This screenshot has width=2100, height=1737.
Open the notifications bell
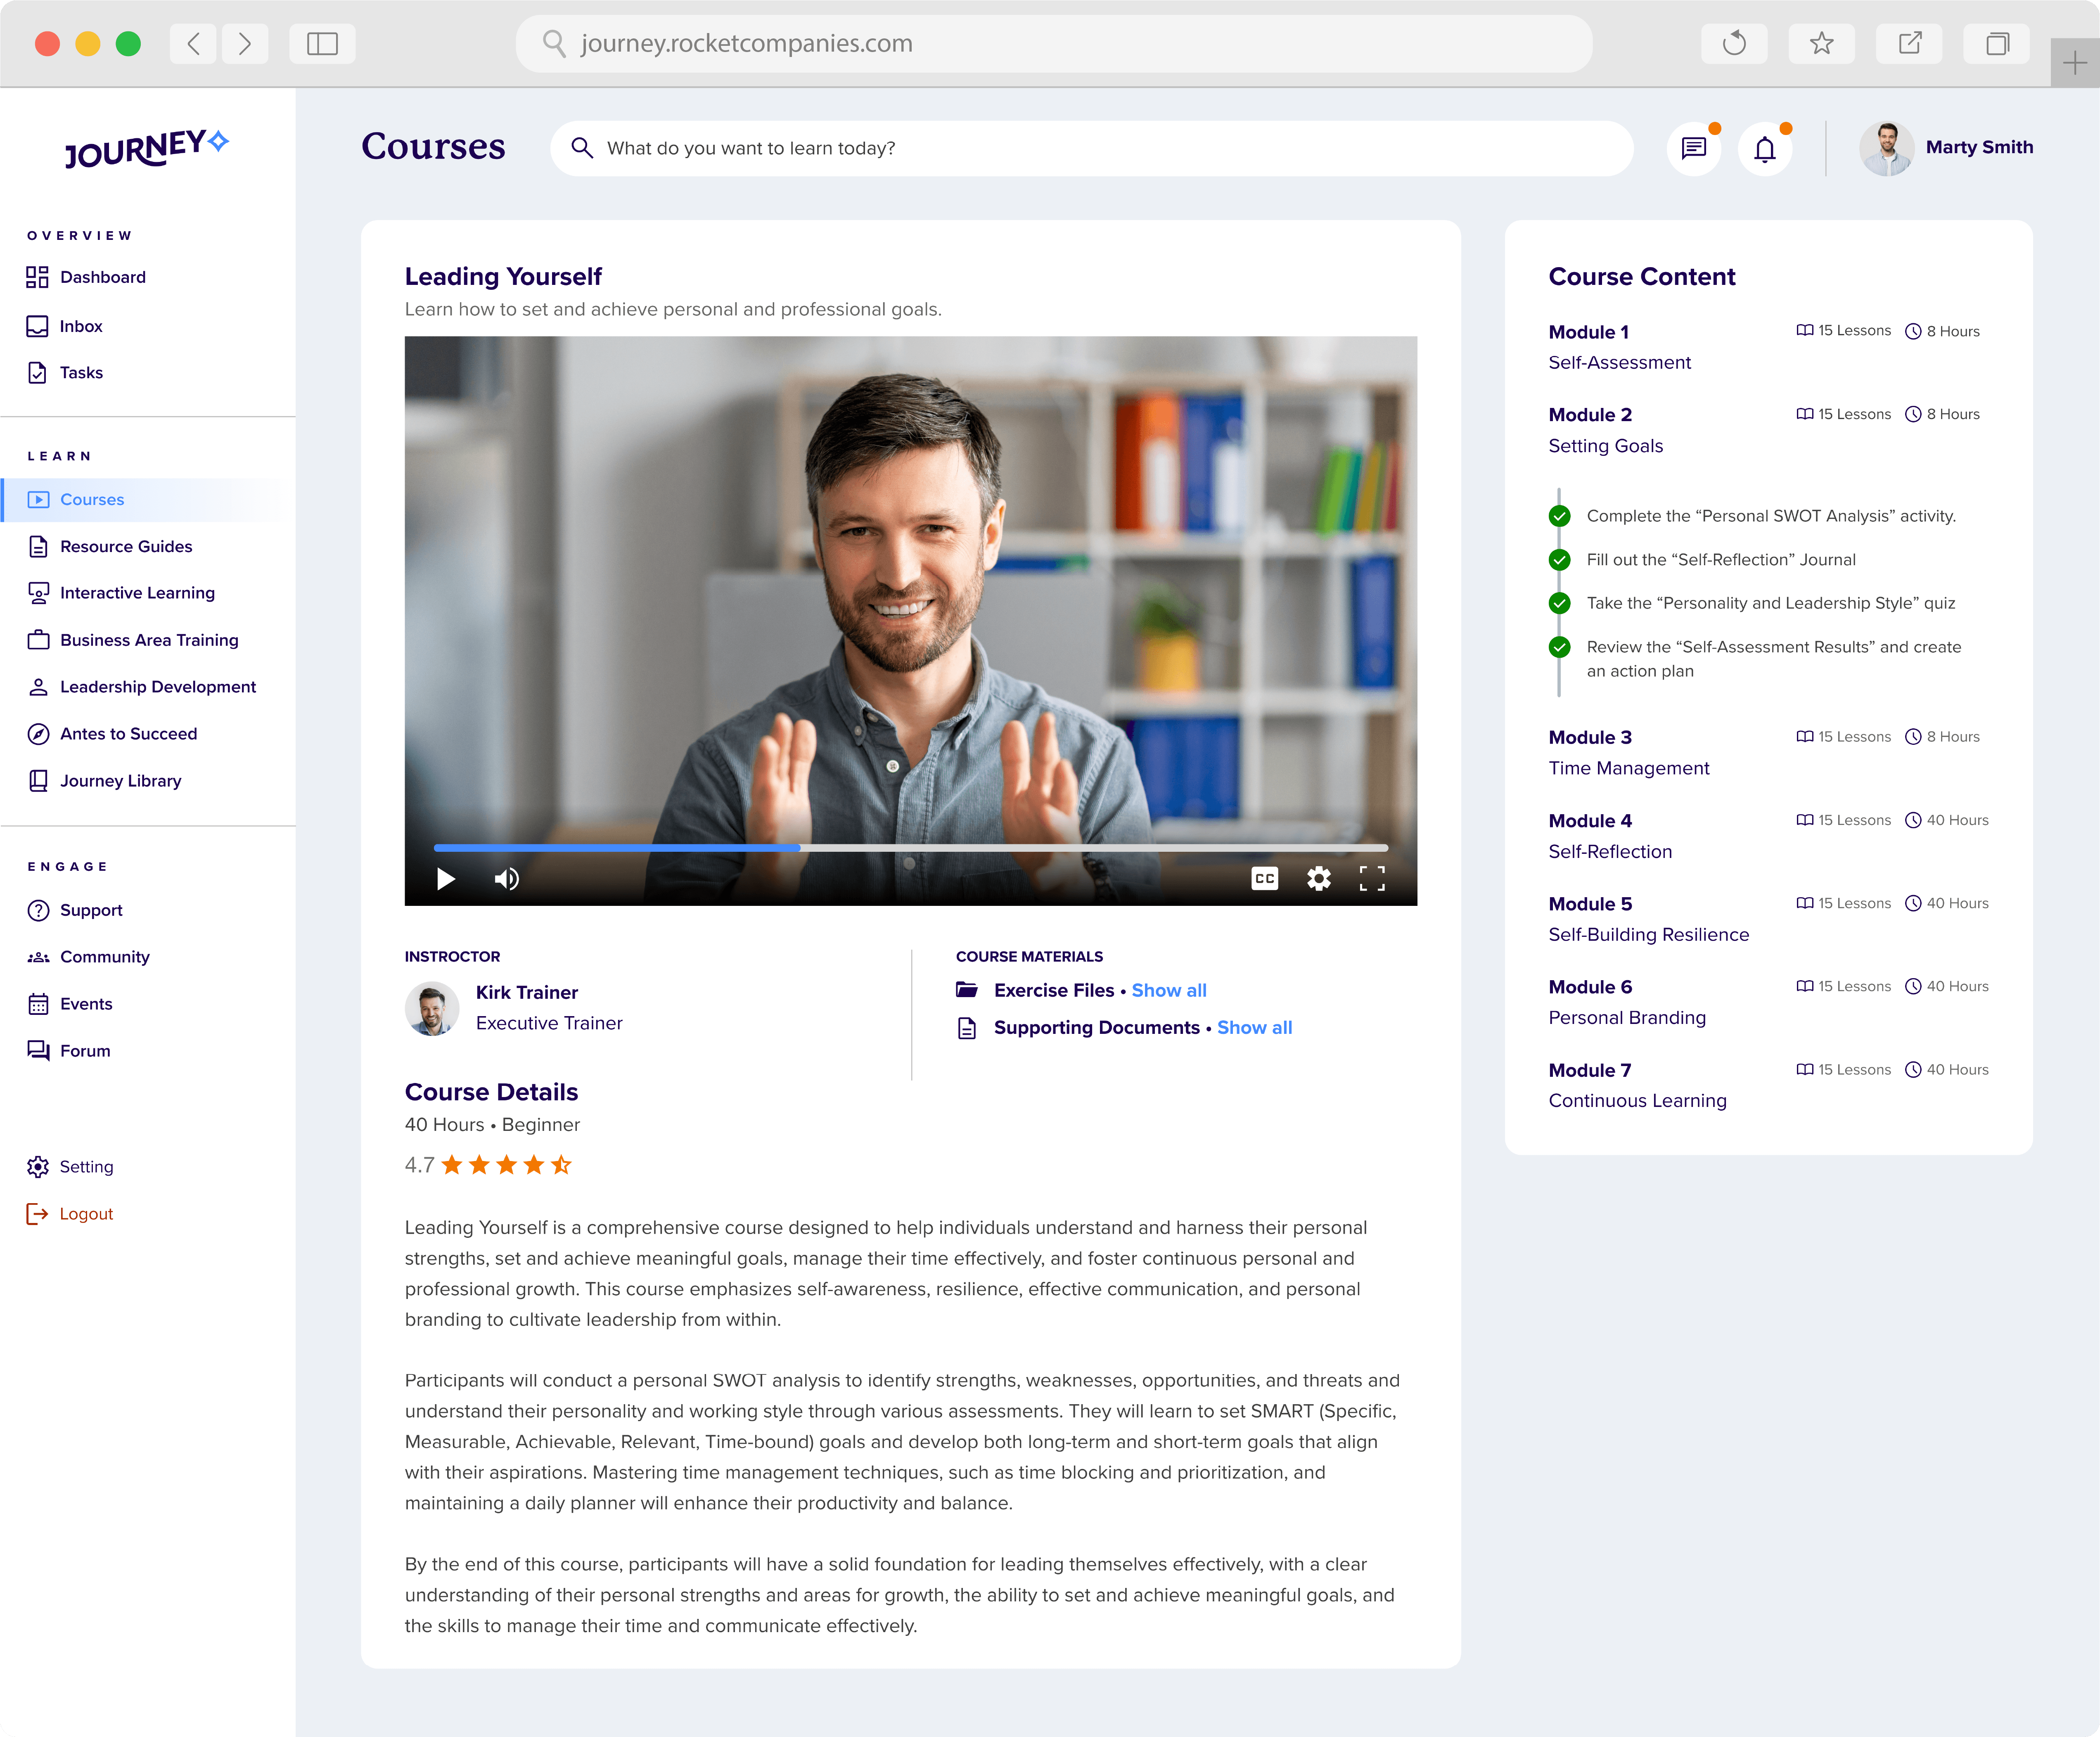point(1765,149)
